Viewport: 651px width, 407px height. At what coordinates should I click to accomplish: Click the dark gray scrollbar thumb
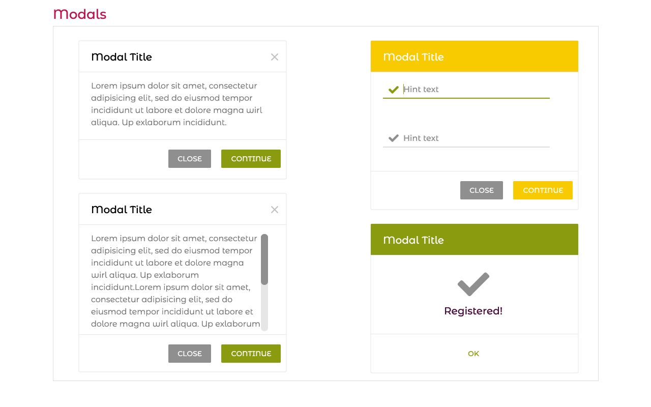click(264, 259)
